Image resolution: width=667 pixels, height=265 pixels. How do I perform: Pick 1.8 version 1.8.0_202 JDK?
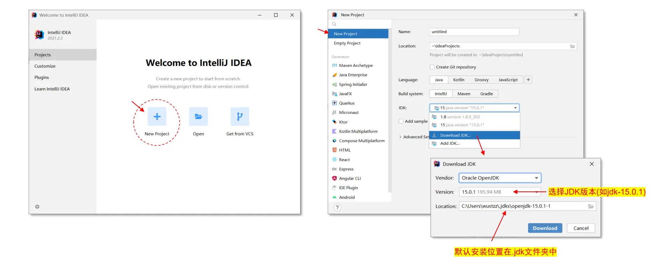coord(474,117)
